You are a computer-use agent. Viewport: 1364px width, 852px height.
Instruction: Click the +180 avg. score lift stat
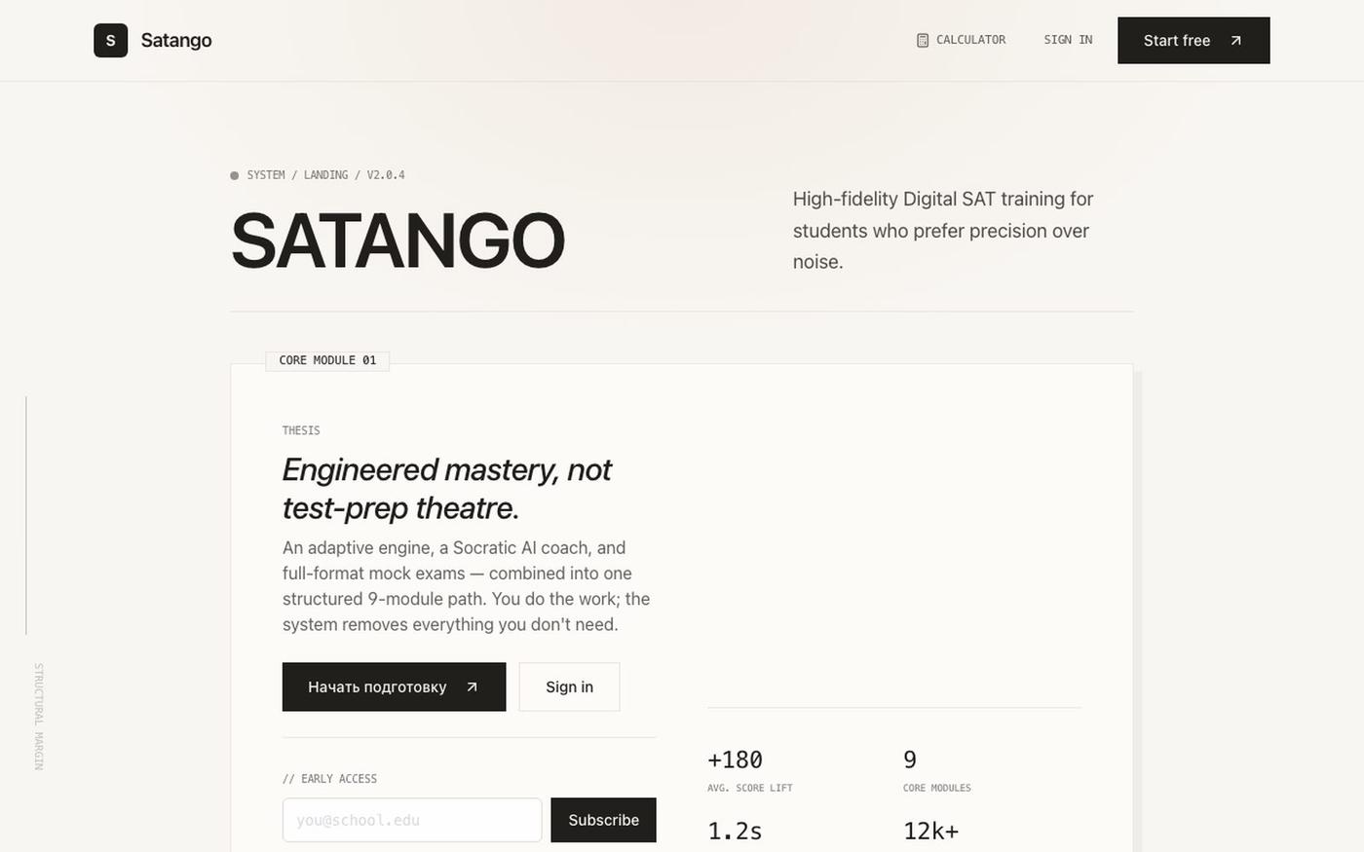point(750,770)
